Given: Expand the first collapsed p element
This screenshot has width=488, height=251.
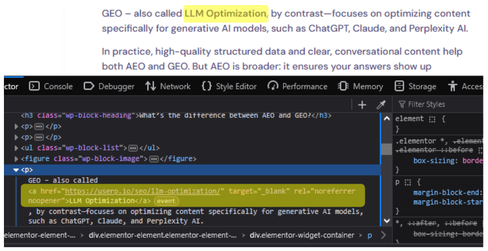Looking at the screenshot, I should coord(16,127).
